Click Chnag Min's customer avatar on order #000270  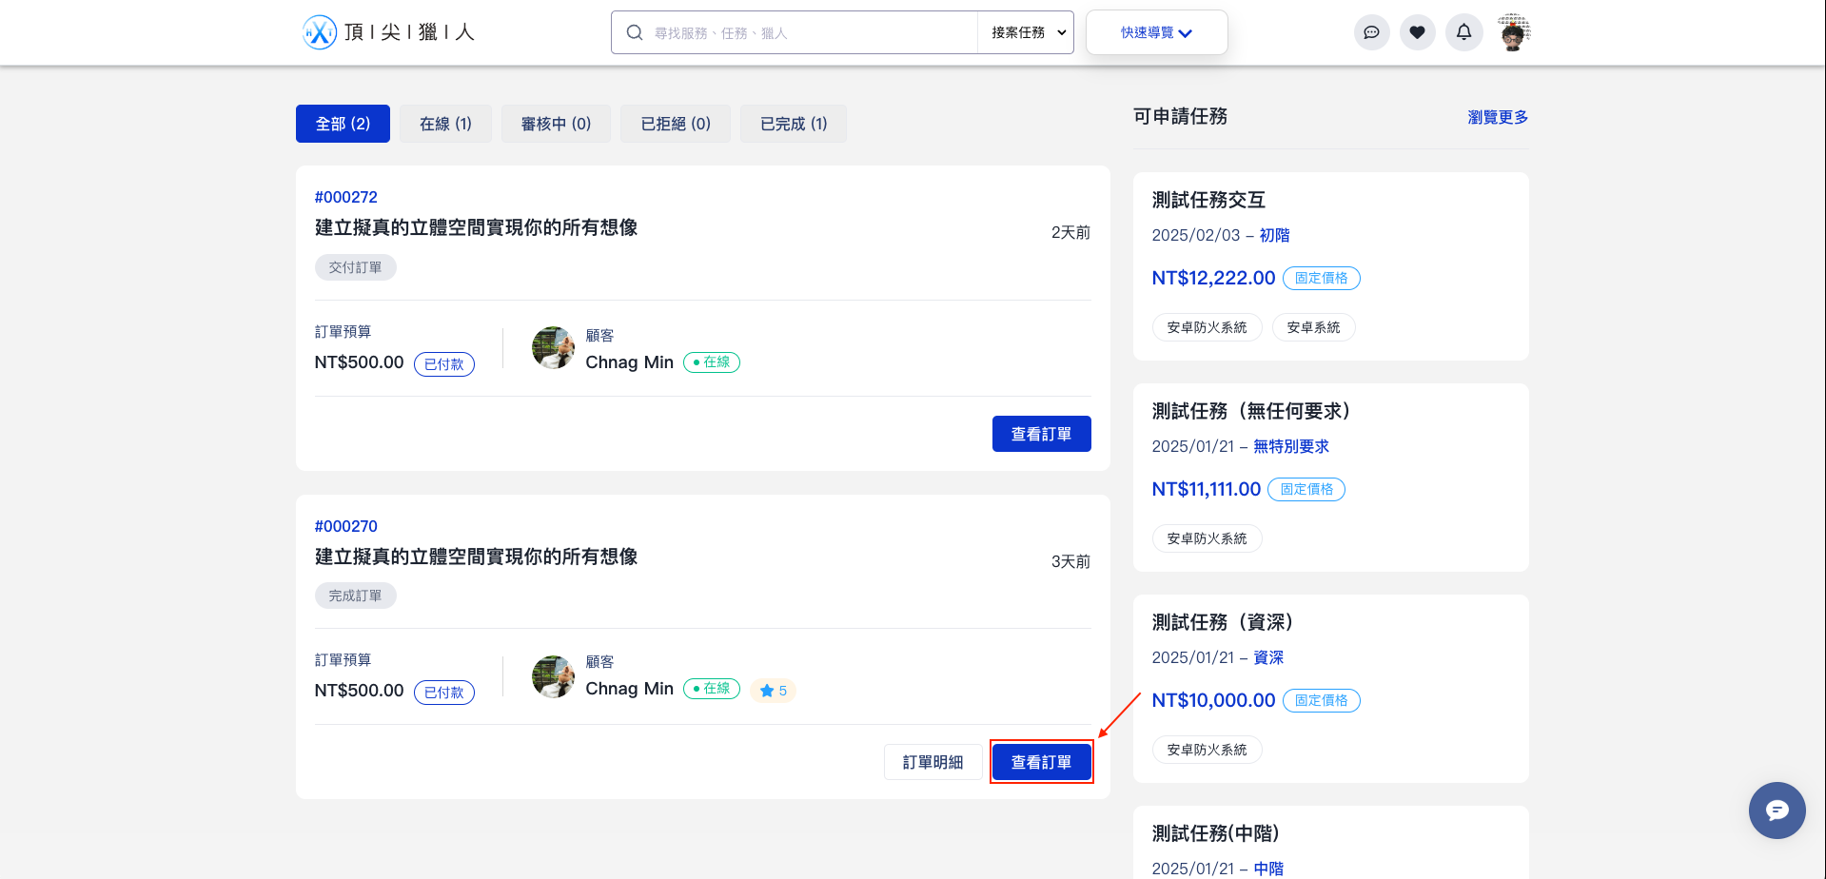coord(553,676)
